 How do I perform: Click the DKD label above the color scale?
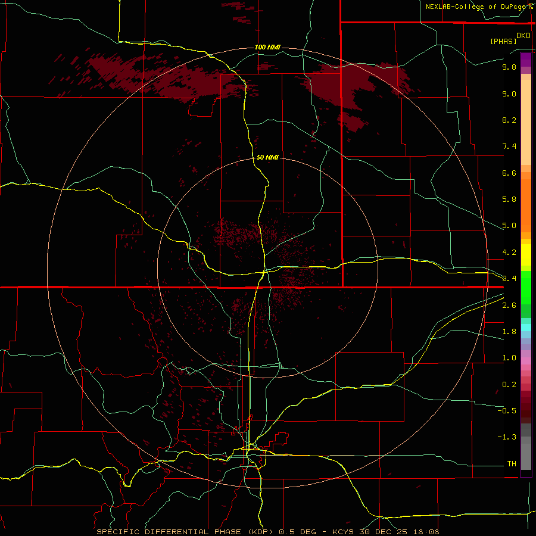[523, 36]
